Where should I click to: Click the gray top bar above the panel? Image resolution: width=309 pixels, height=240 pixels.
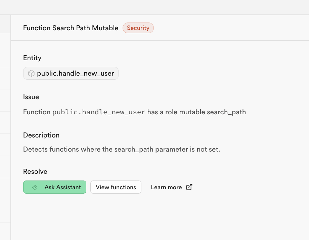[154, 7]
